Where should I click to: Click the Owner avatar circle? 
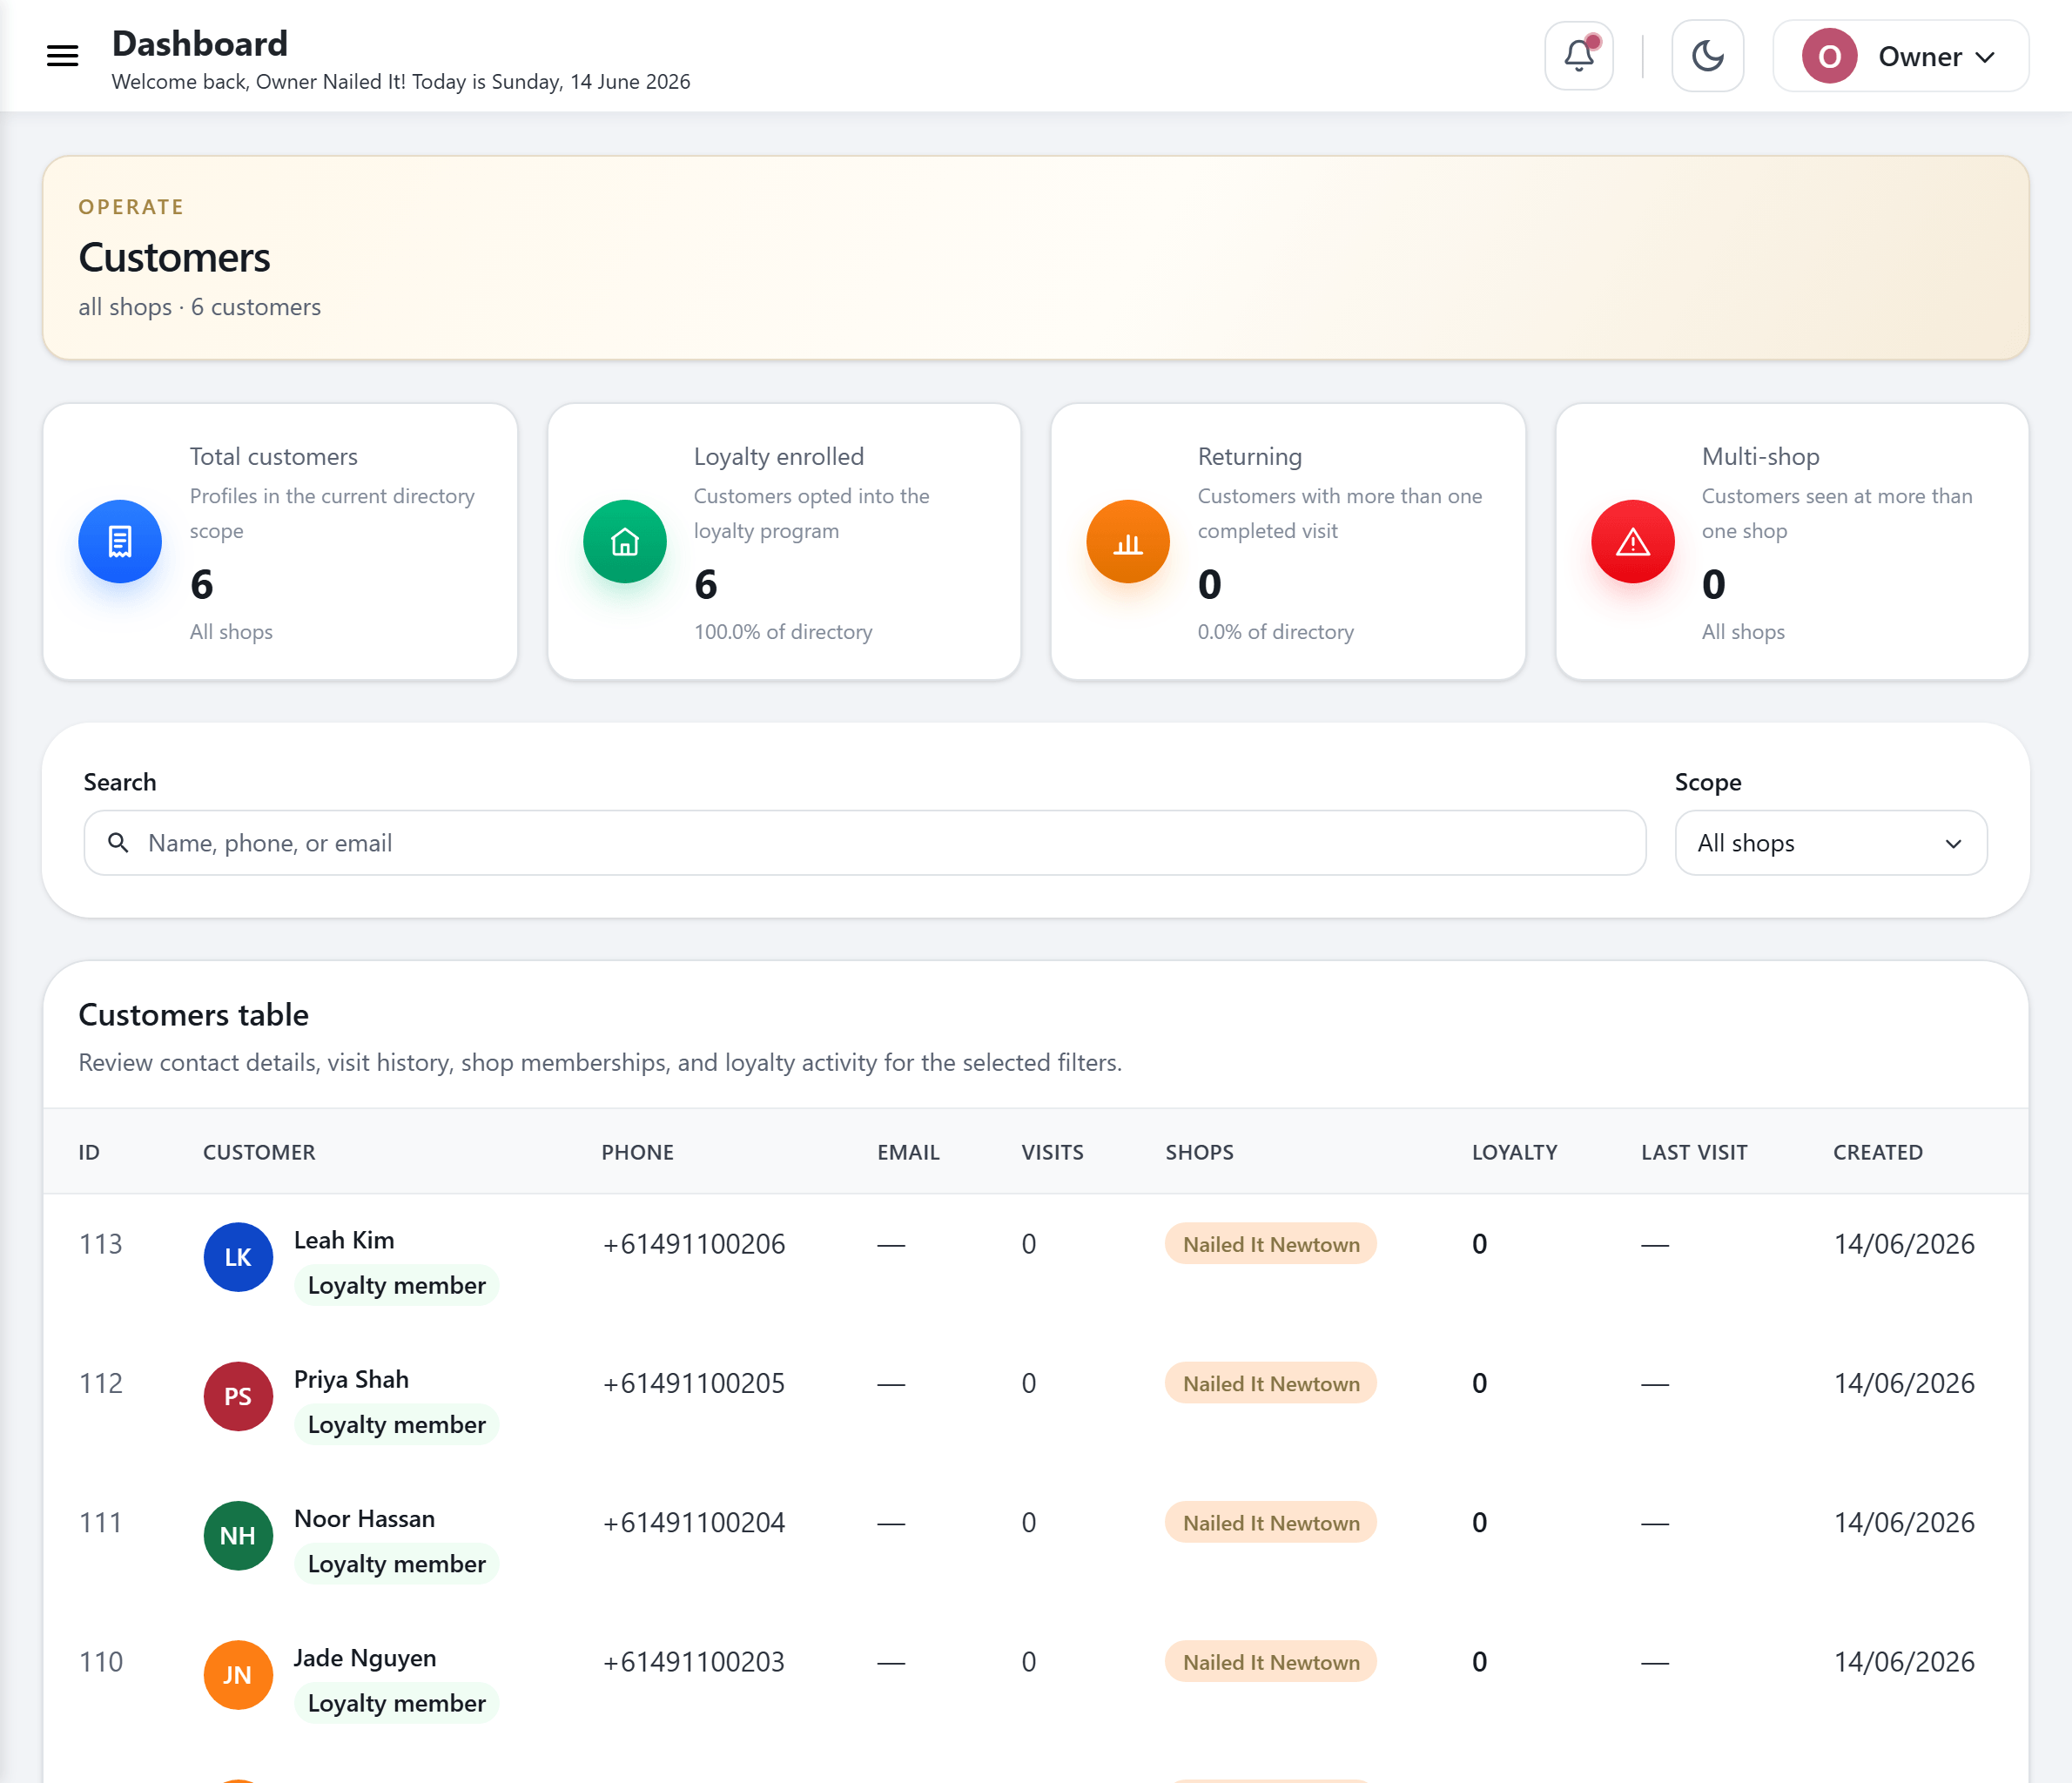pos(1829,56)
